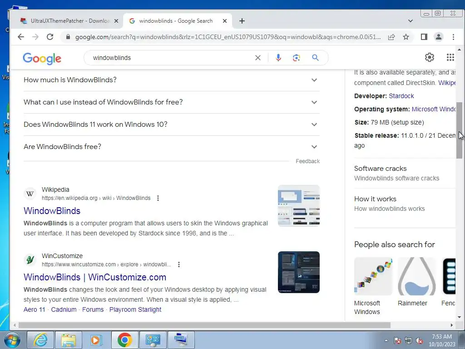Send Feedback on People also ask
The image size is (465, 349).
click(x=307, y=161)
